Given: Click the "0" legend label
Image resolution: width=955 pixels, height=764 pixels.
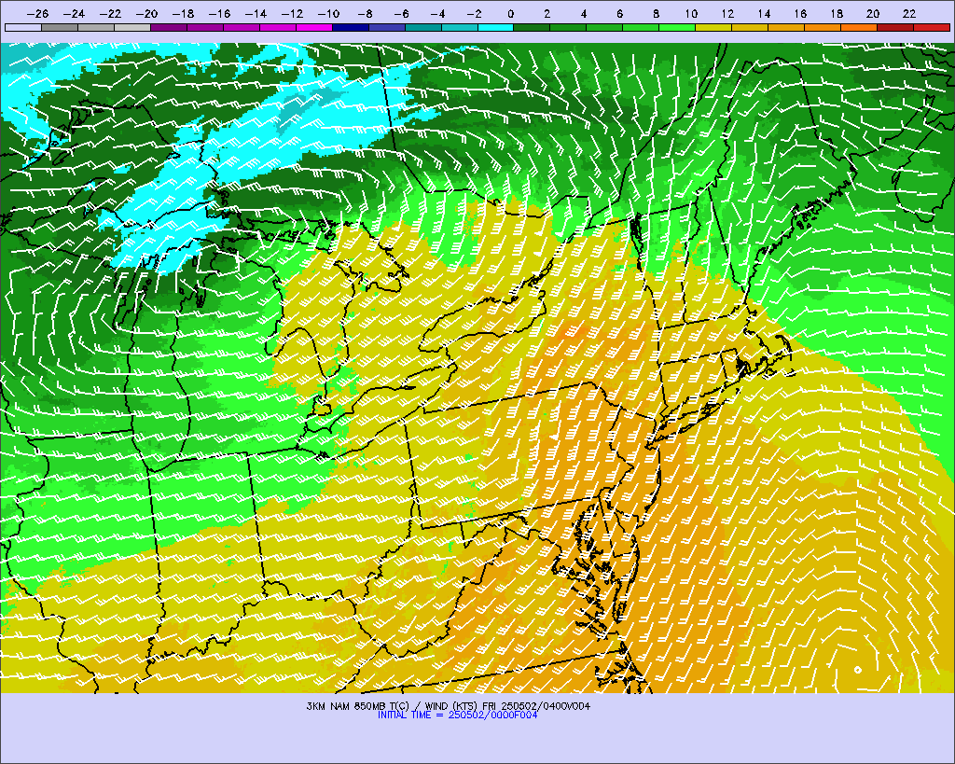Looking at the screenshot, I should tap(510, 14).
